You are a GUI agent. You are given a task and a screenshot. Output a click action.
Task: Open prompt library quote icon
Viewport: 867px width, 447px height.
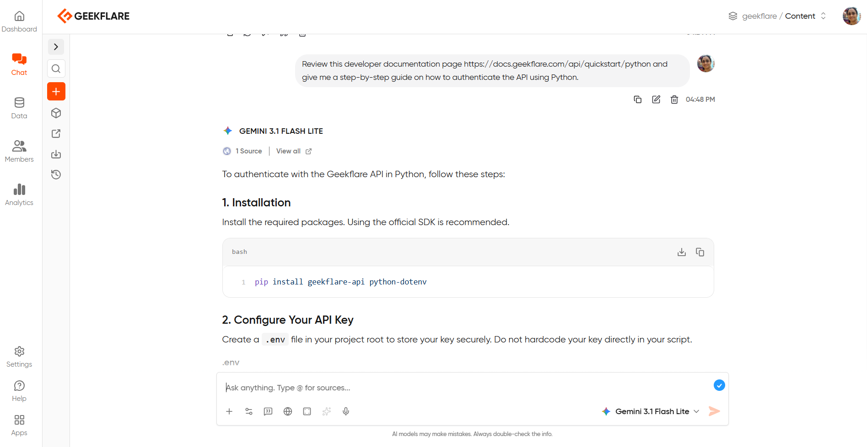pyautogui.click(x=268, y=411)
